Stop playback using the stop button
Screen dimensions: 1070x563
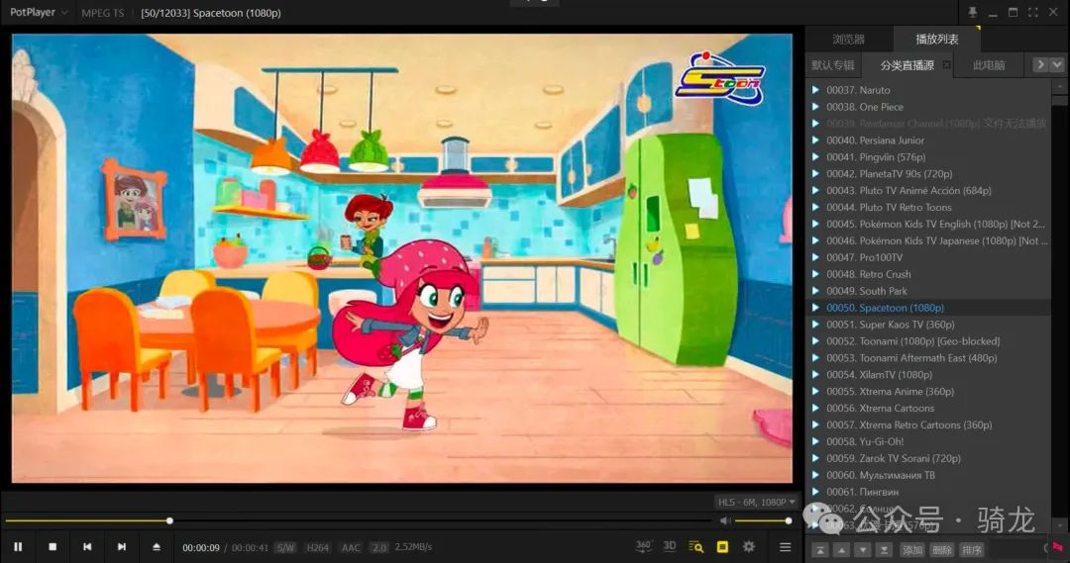53,546
